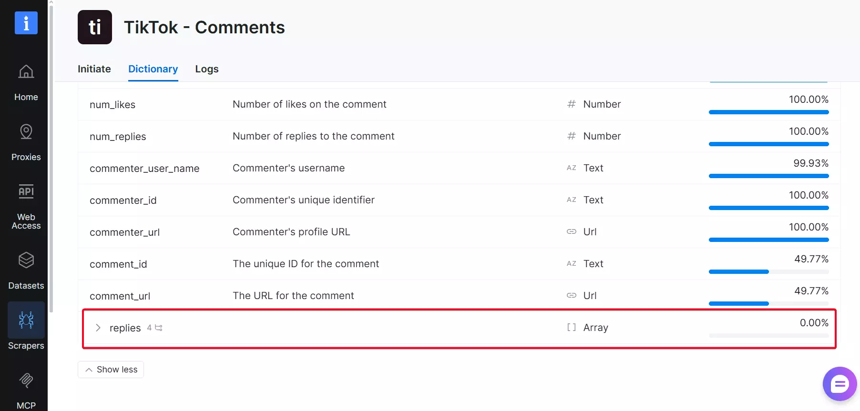Image resolution: width=860 pixels, height=411 pixels.
Task: Open the chat support bubble
Action: point(840,383)
